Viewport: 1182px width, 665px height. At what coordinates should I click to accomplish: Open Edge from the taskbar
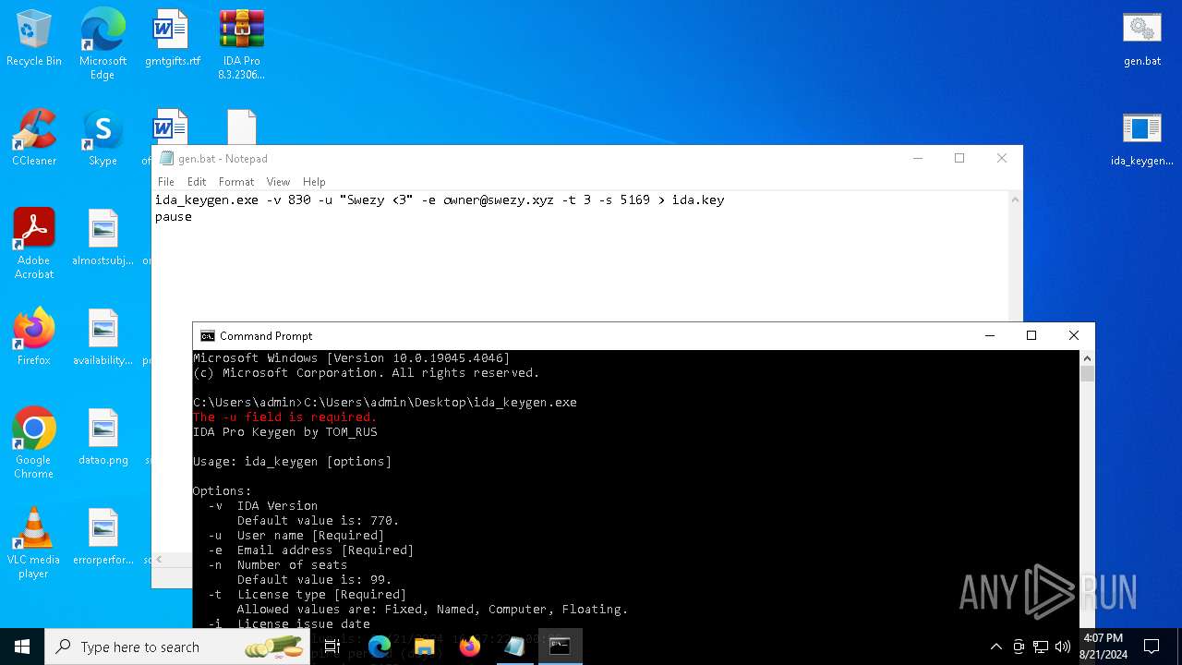[380, 647]
